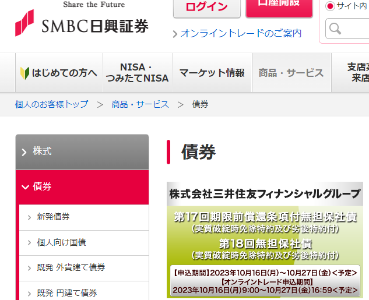Go to 個人のお客様トップ breadcrumb link
Image resolution: width=369 pixels, height=300 pixels.
[52, 104]
